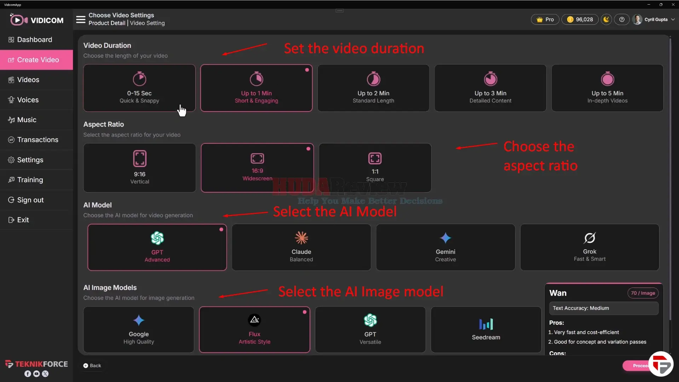Click the 70 / Image price badge

pos(643,293)
